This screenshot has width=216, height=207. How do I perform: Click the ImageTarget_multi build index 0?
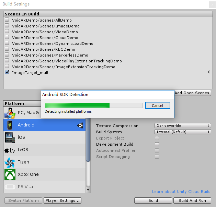click(209, 72)
